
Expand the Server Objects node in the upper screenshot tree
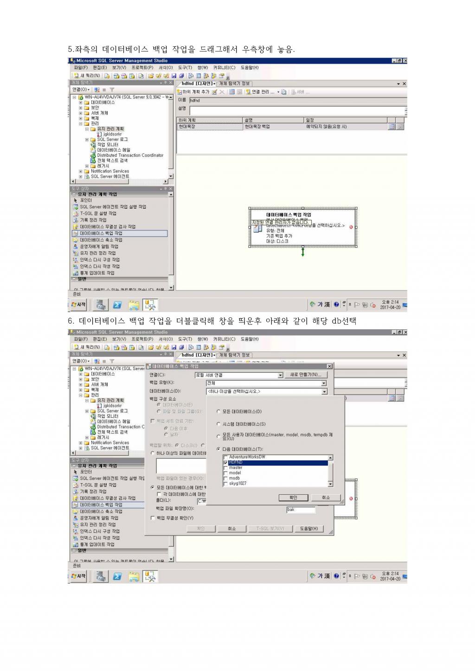(81, 113)
